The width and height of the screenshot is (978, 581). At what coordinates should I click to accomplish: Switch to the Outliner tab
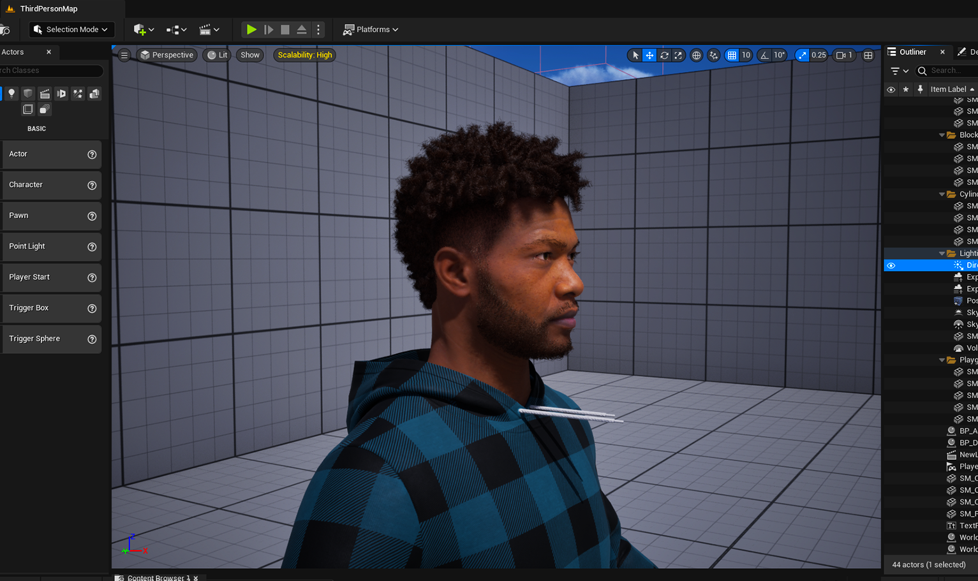(x=912, y=52)
